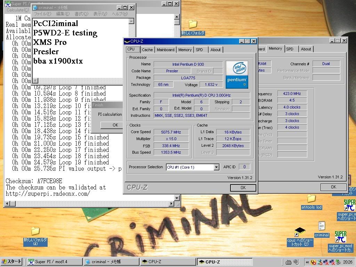Open the ヘルプ(H) menu in Notepad
Viewport: 356px width, 267px height.
[120, 14]
